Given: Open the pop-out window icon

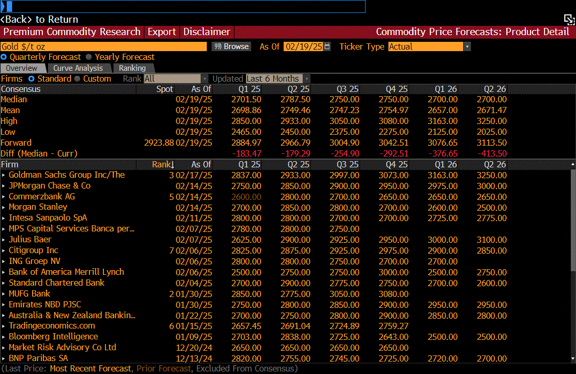Looking at the screenshot, I should pos(569,20).
